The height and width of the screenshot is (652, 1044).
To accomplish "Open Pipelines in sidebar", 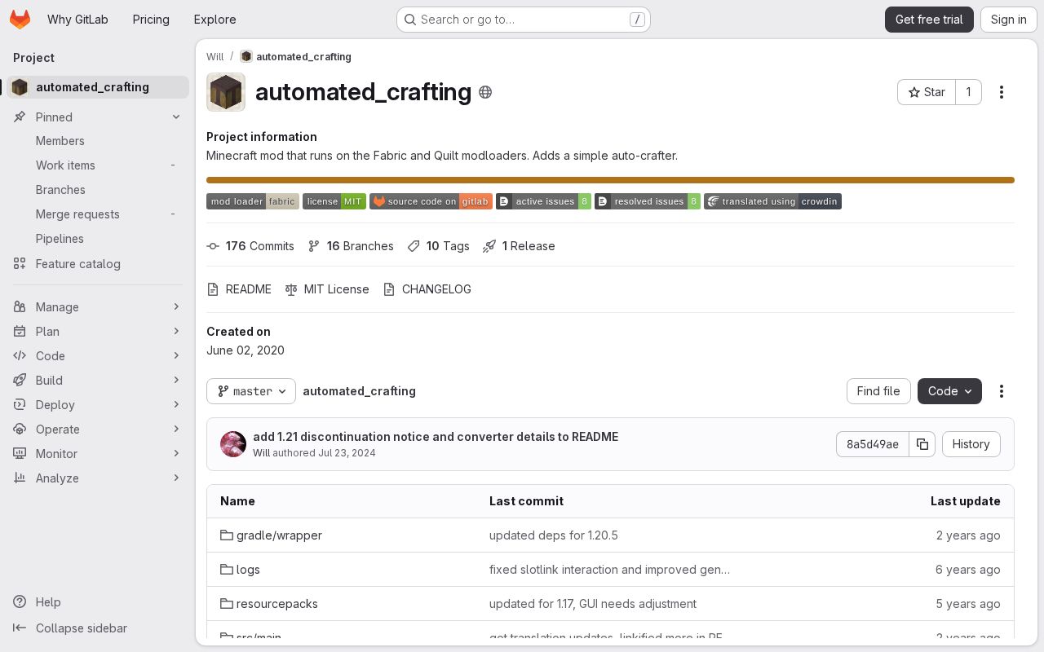I will click(98, 239).
